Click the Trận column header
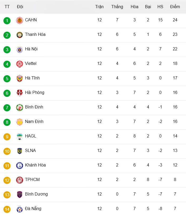This screenshot has height=214, width=186. coord(99,7)
